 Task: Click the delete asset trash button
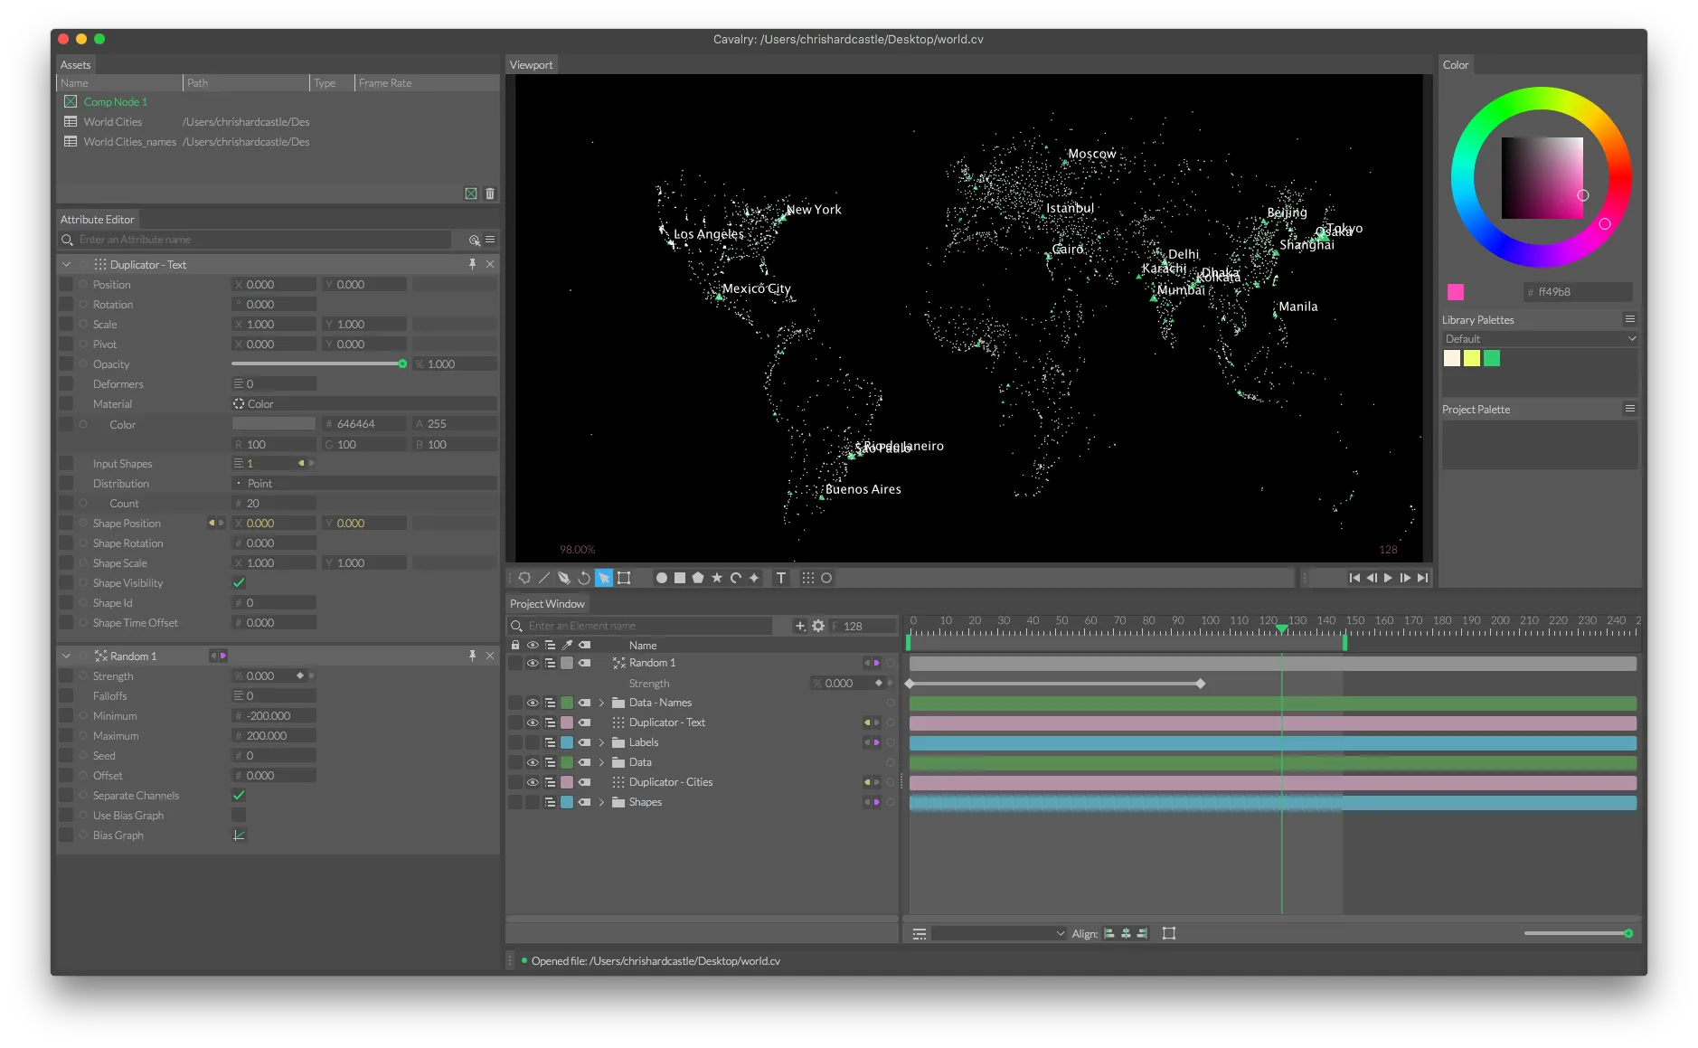pyautogui.click(x=490, y=194)
